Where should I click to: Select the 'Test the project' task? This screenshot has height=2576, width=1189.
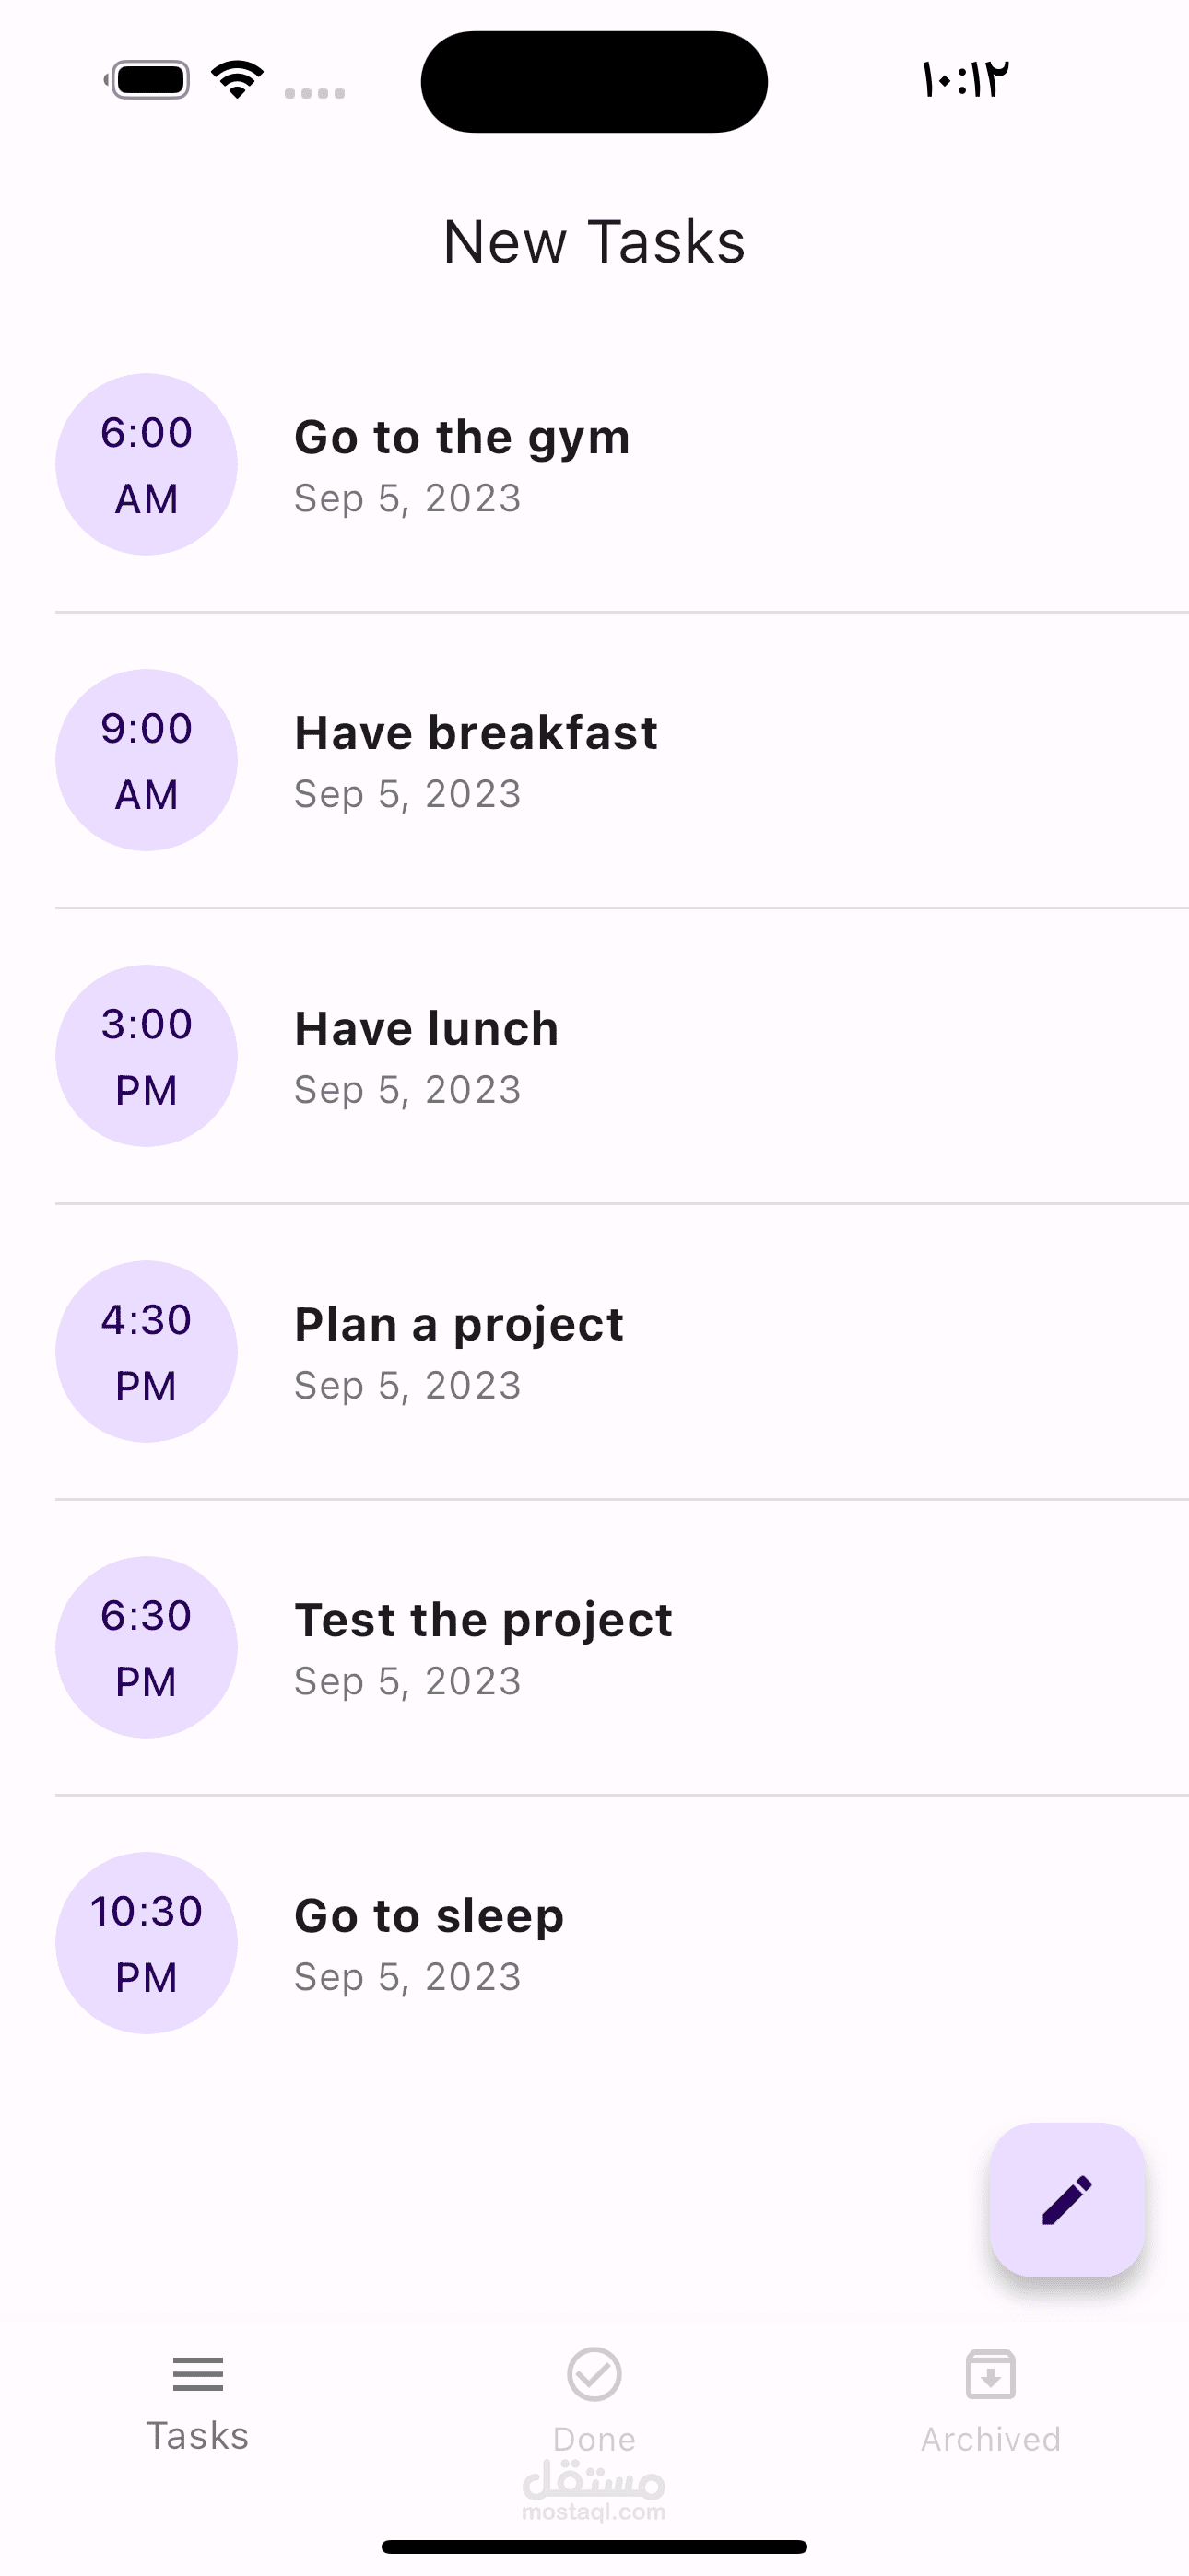[482, 1620]
